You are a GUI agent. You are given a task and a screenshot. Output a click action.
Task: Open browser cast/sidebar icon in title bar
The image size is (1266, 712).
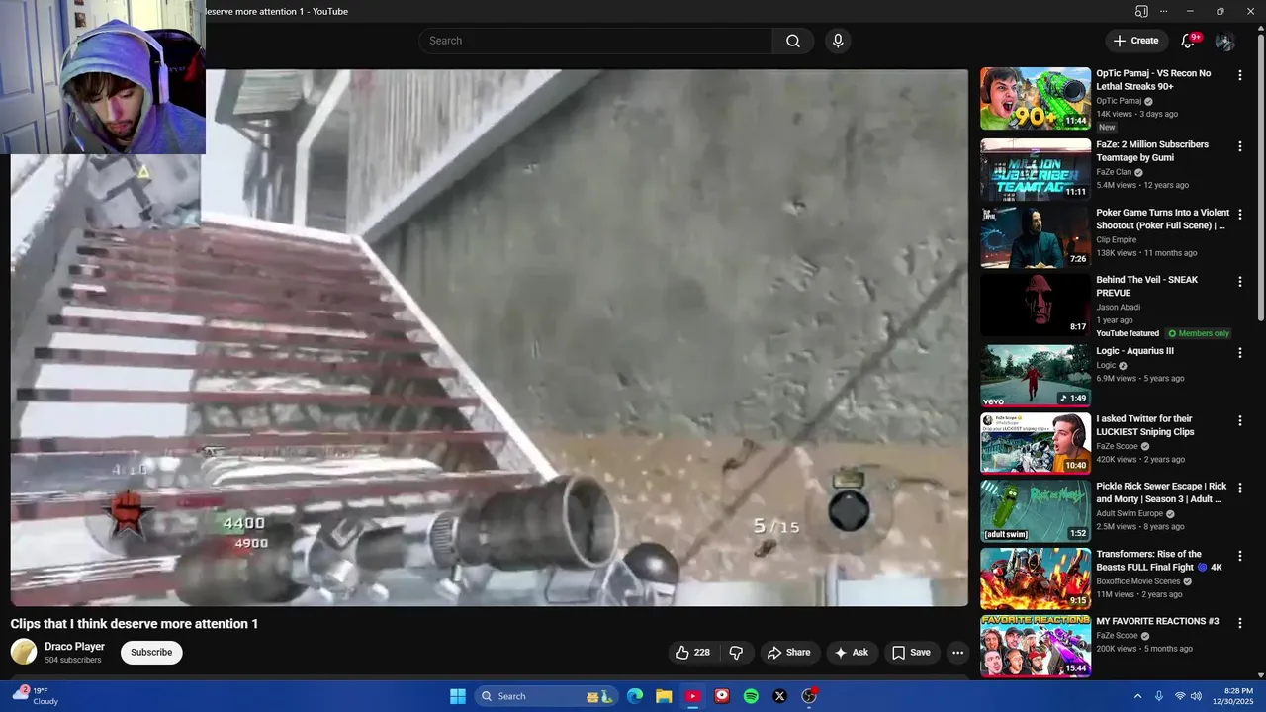point(1141,11)
